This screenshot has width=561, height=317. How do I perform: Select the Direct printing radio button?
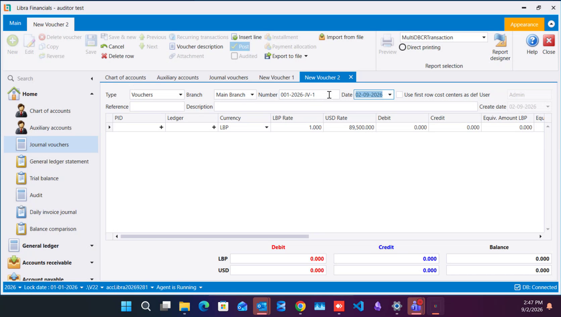[x=403, y=47]
